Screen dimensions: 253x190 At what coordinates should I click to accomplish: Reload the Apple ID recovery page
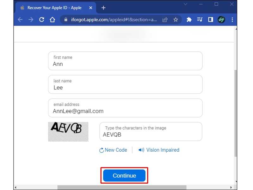pos(42,20)
